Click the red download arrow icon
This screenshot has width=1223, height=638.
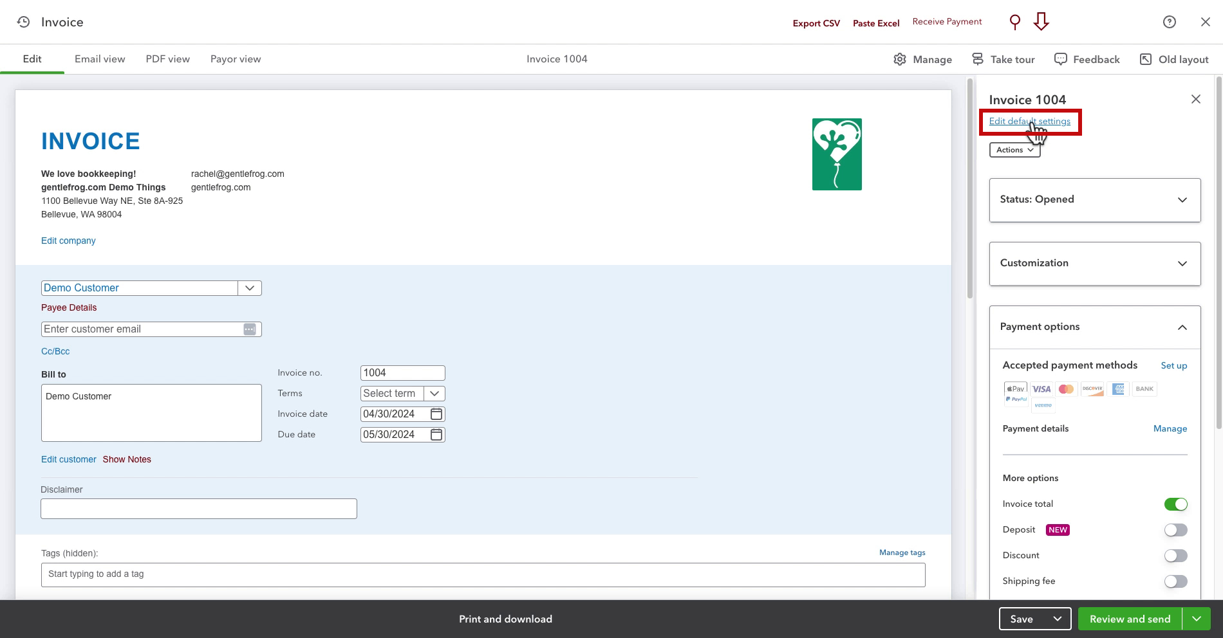[1041, 22]
